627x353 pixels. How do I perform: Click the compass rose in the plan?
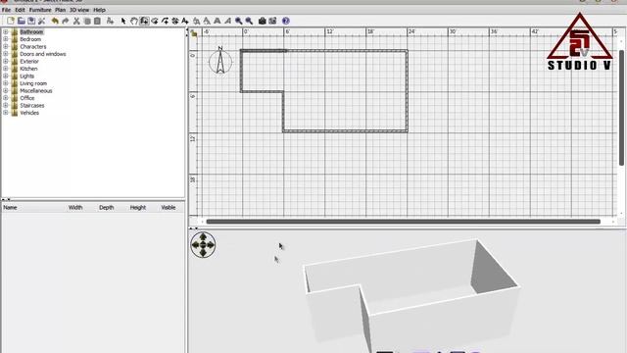pyautogui.click(x=220, y=61)
